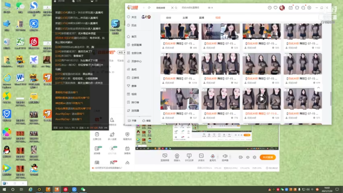Open skin shirt icon in title bar
Screen dimensions: 343x193
click(x=297, y=8)
